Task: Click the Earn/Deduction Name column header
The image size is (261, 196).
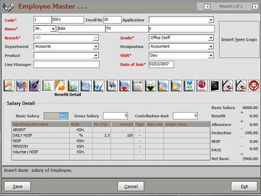Action: (x=40, y=124)
